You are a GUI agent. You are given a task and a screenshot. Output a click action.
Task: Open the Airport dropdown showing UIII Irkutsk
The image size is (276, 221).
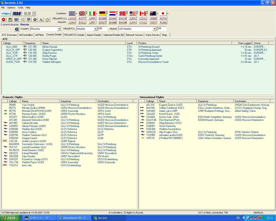click(154, 29)
